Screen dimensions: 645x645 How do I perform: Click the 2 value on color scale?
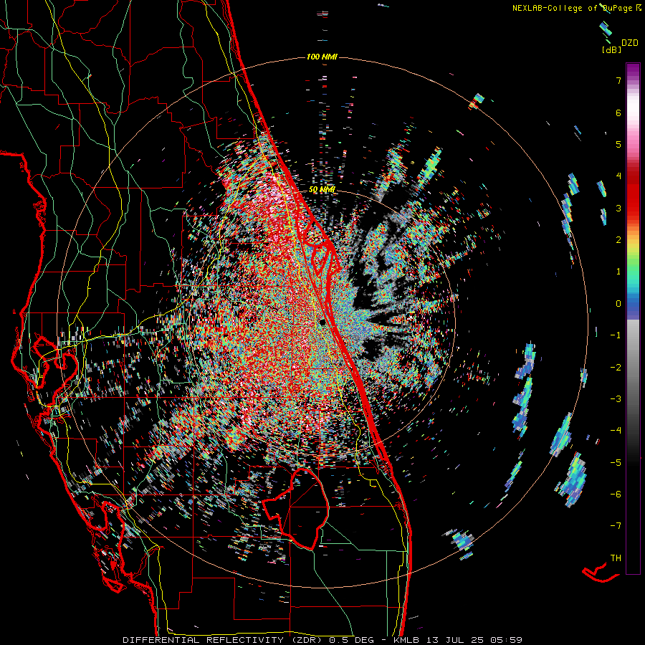click(618, 240)
